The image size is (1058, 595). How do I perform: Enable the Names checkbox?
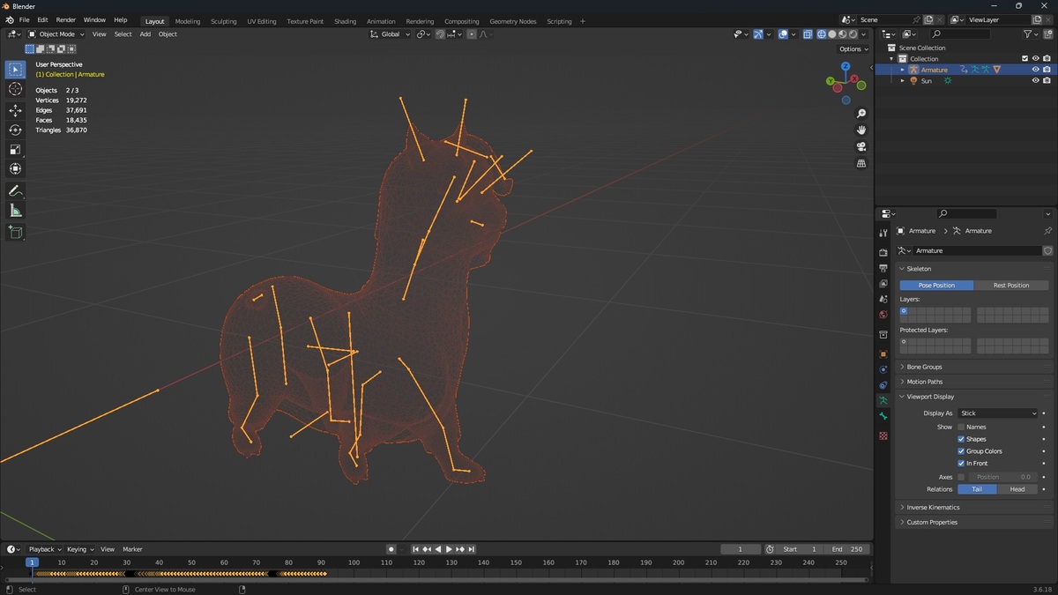coord(961,427)
